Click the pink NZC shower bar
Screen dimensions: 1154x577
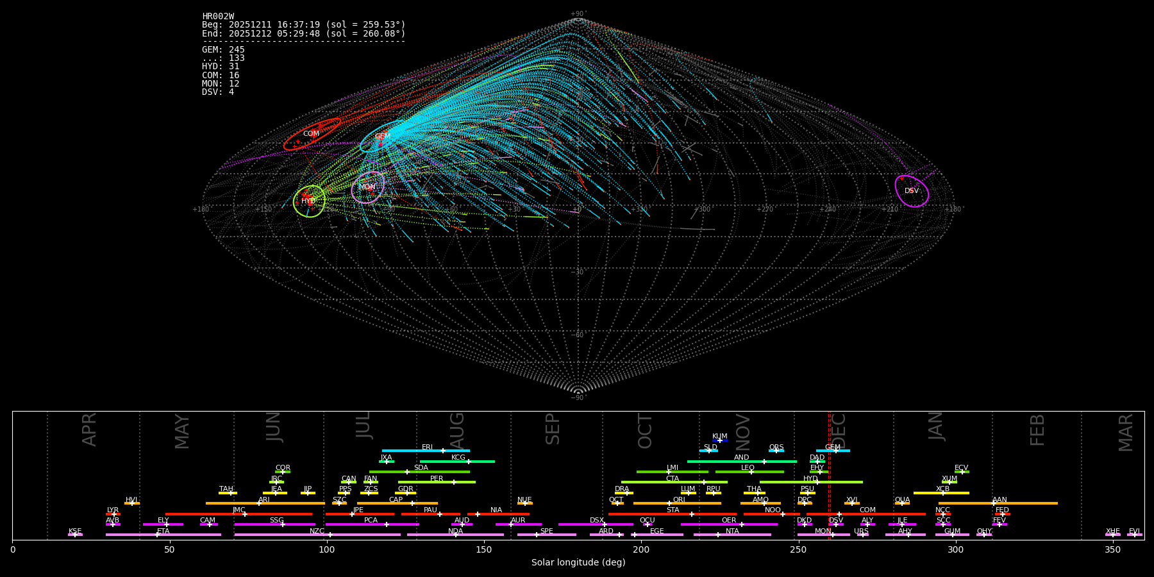317,535
